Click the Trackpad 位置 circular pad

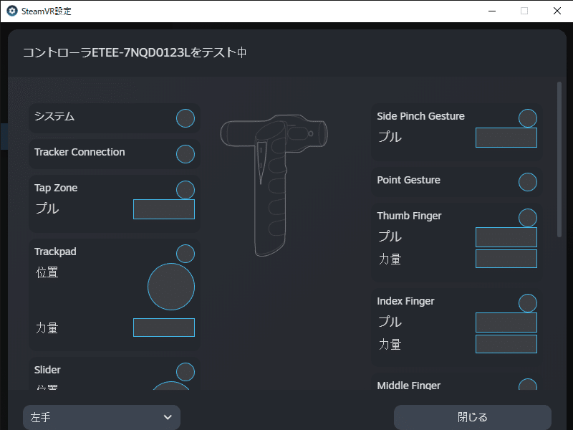tap(171, 287)
